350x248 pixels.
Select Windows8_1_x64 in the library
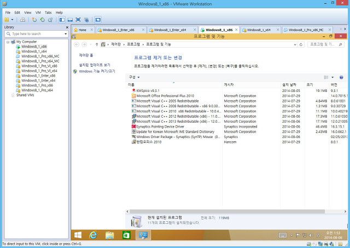(34, 51)
